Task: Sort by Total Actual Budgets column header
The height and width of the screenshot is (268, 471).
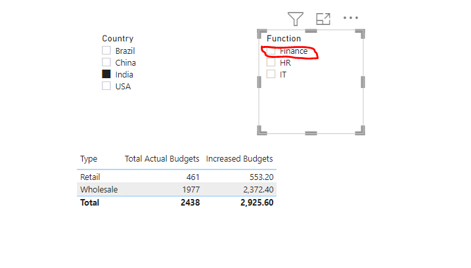Action: 162,159
